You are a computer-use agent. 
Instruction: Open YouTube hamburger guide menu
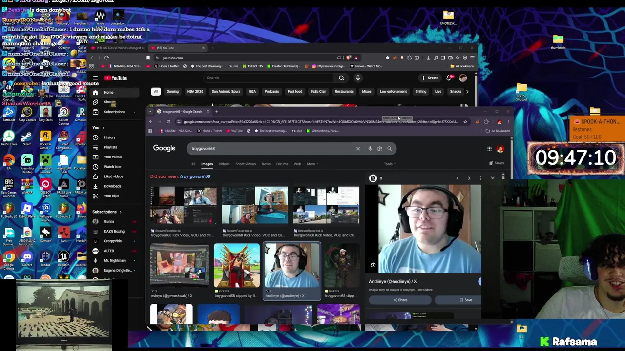pos(95,78)
